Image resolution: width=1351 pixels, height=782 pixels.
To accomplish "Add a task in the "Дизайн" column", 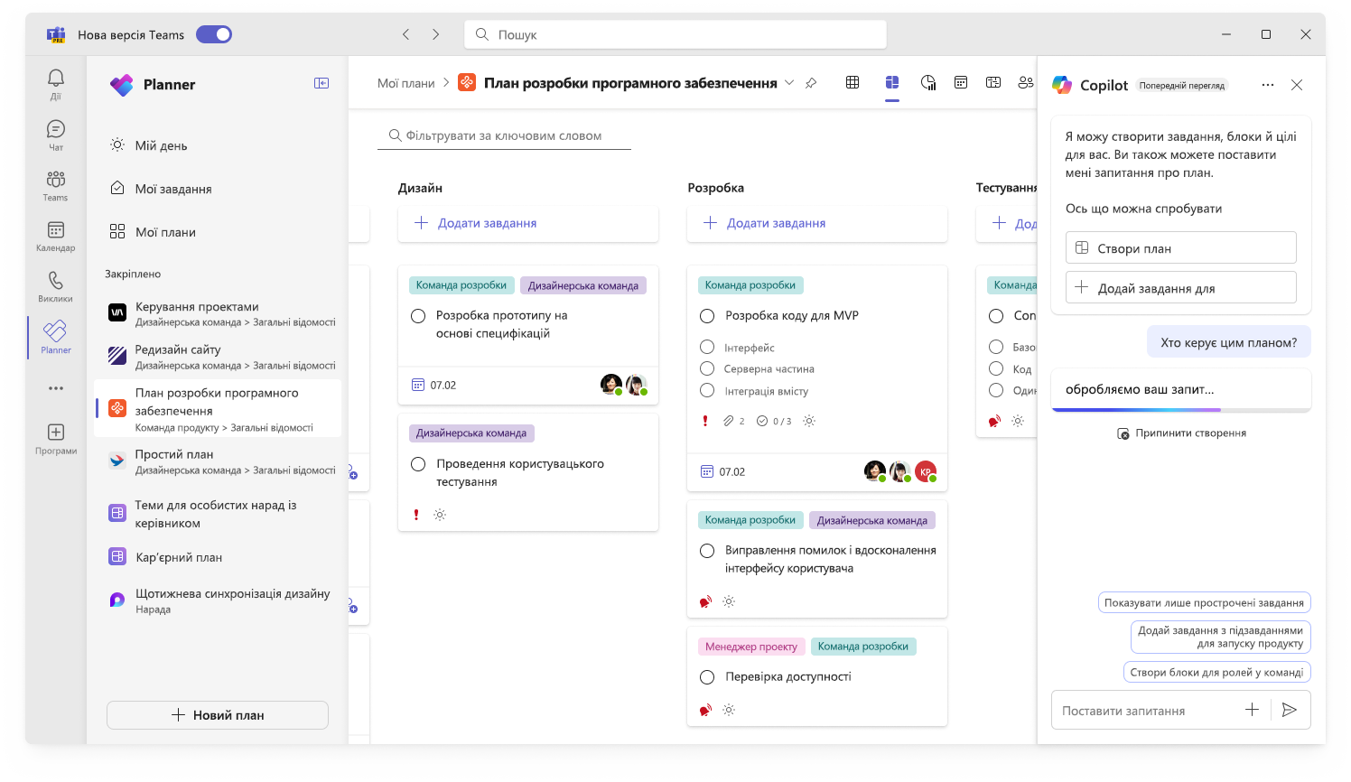I will point(528,223).
